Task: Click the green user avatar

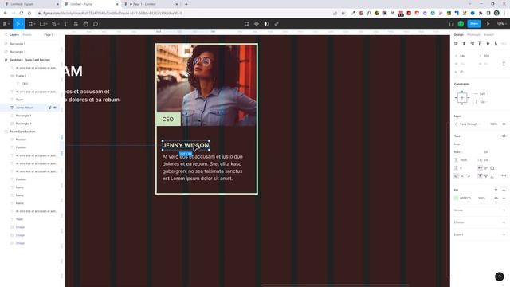Action: pyautogui.click(x=461, y=23)
